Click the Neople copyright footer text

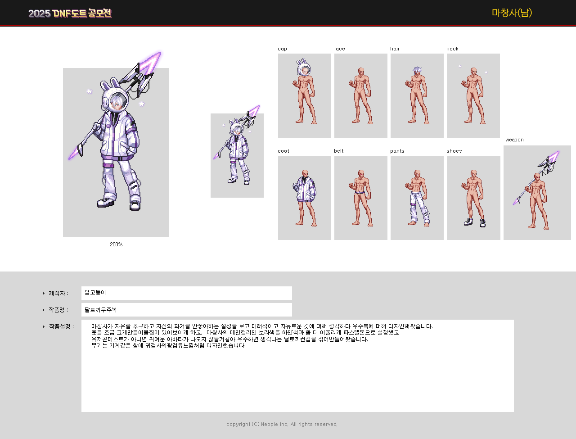coord(282,424)
